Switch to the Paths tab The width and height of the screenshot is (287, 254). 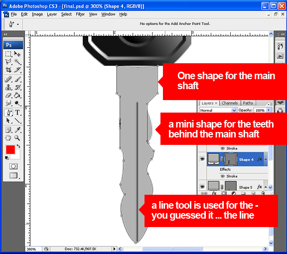248,103
